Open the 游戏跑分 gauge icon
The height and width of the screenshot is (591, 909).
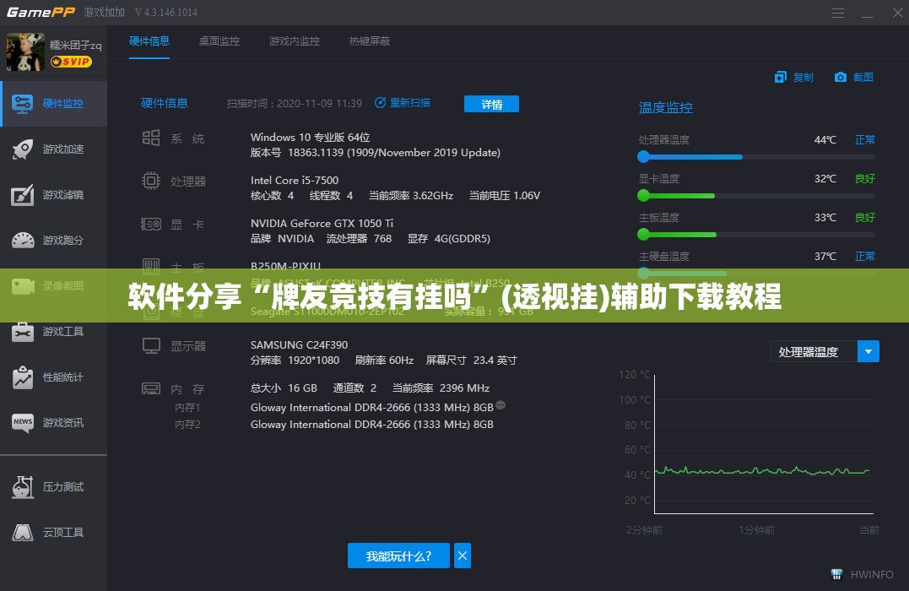pos(23,240)
